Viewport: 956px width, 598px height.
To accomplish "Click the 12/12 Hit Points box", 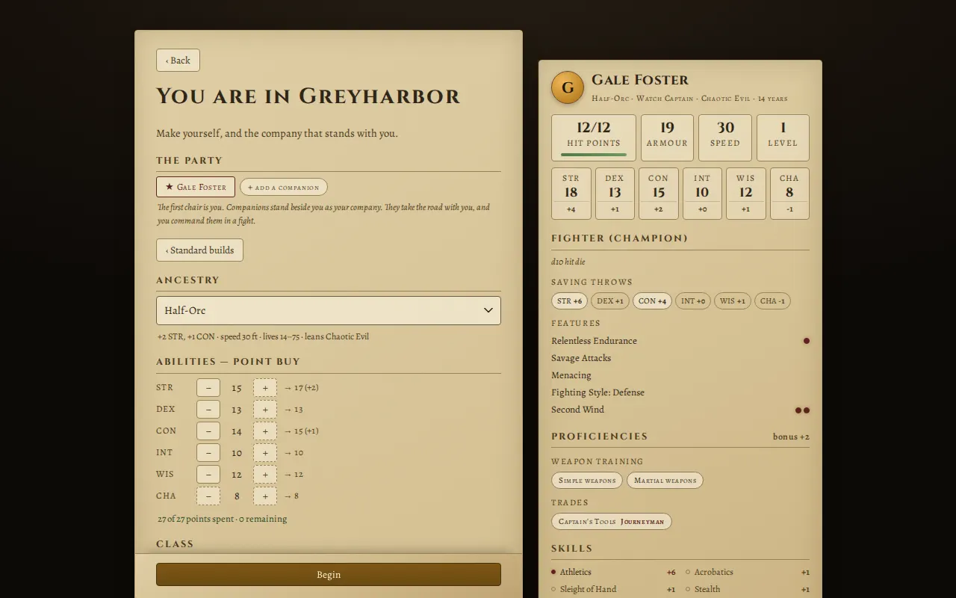I will (594, 138).
